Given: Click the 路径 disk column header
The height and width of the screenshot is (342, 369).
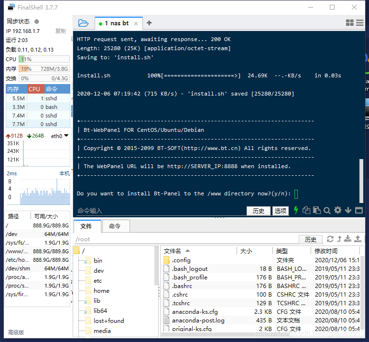Looking at the screenshot, I should click(x=18, y=216).
